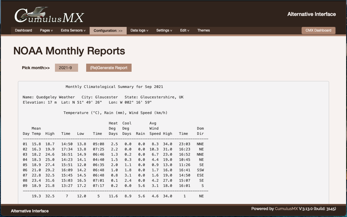
Task: Open the Dashboard menu item
Action: click(x=23, y=30)
